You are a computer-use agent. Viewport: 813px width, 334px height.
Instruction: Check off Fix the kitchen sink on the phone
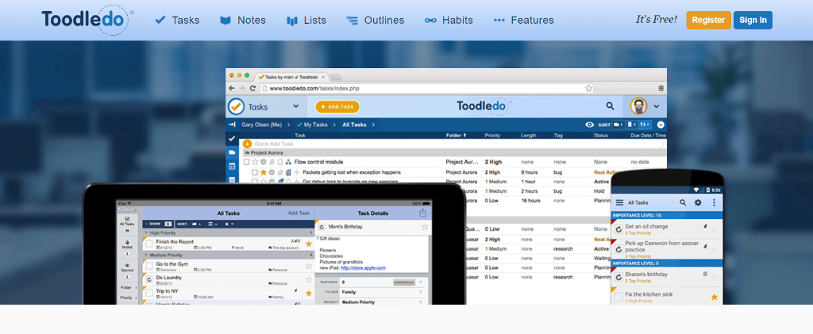618,297
